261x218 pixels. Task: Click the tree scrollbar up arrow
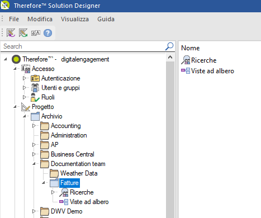pos(170,57)
